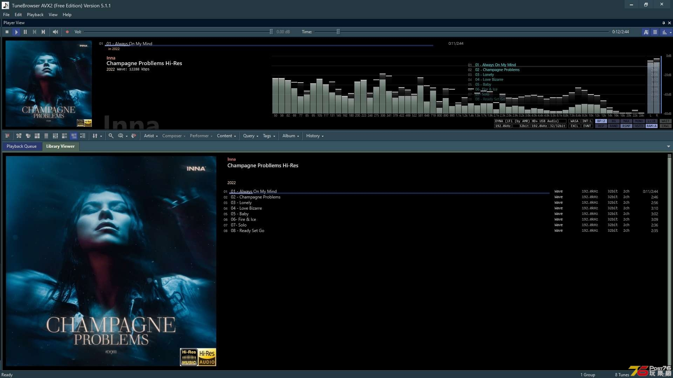Select the single column list view icon
The image size is (673, 378).
[46, 136]
